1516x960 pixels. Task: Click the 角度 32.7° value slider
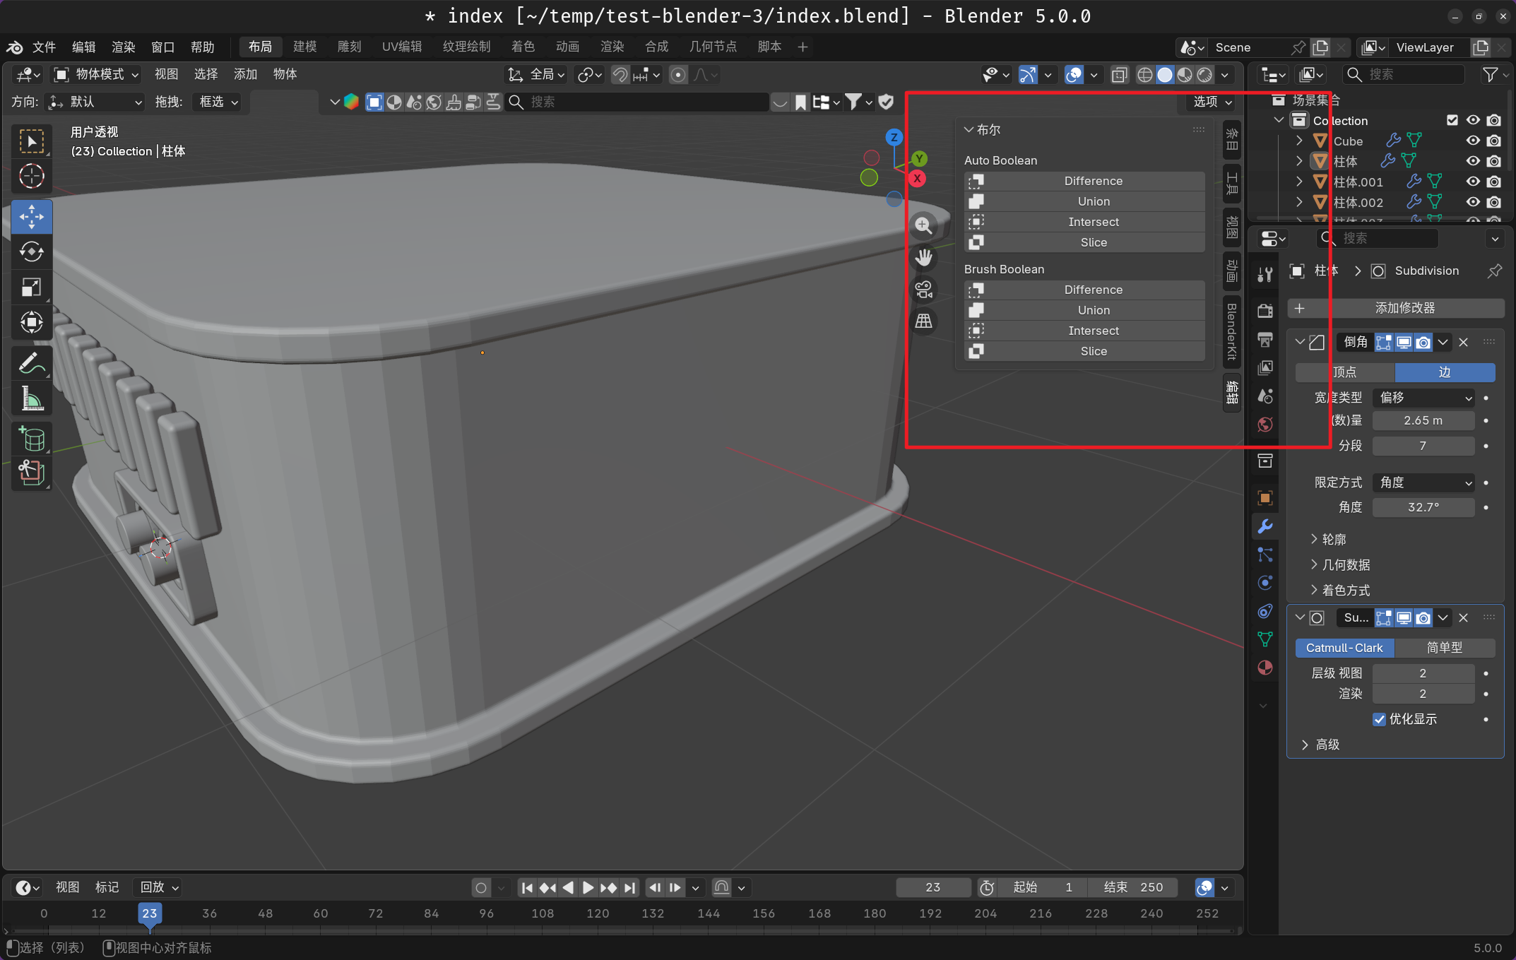click(x=1423, y=507)
